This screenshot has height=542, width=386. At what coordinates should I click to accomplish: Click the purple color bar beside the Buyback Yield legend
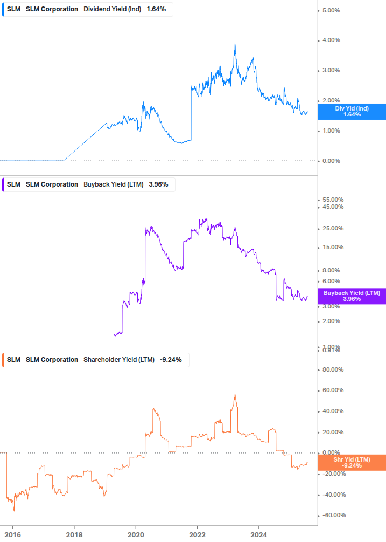(x=3, y=184)
